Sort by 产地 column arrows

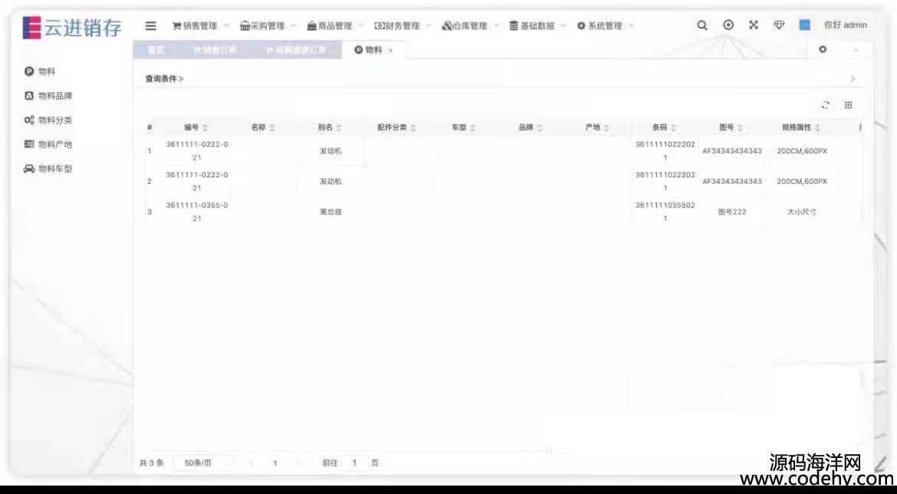point(606,127)
